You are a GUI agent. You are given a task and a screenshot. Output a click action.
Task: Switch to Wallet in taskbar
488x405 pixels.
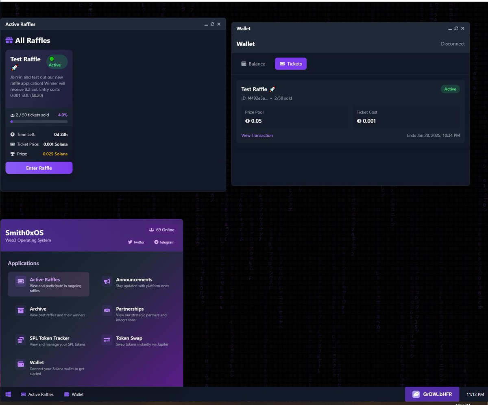pos(74,394)
